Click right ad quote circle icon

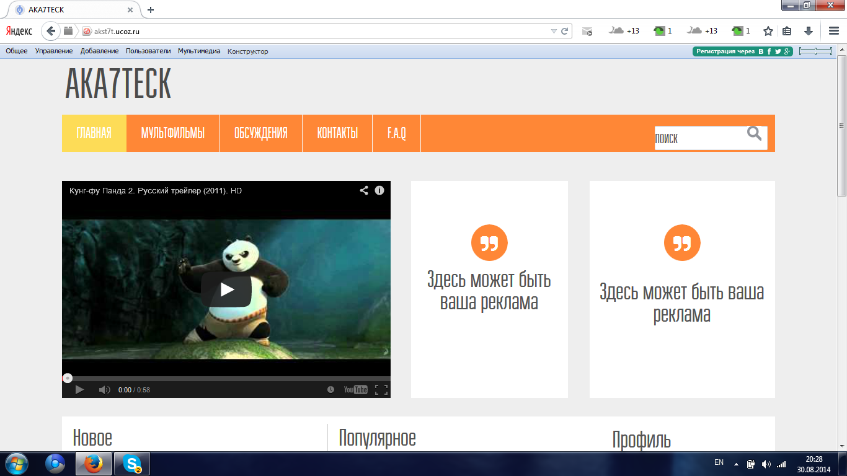tap(682, 242)
